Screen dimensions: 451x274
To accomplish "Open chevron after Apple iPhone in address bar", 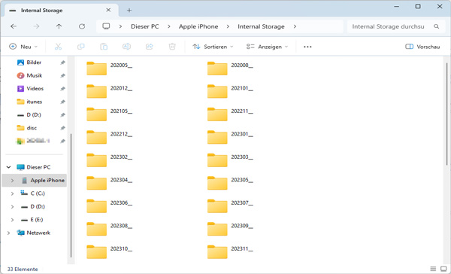I will pos(228,26).
